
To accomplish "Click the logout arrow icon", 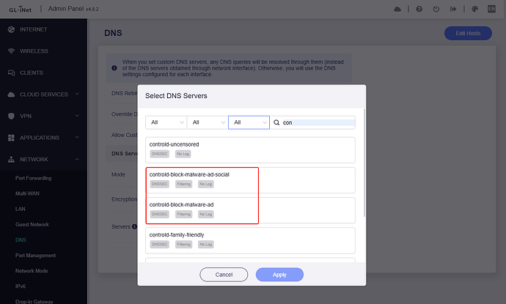I will click(455, 10).
